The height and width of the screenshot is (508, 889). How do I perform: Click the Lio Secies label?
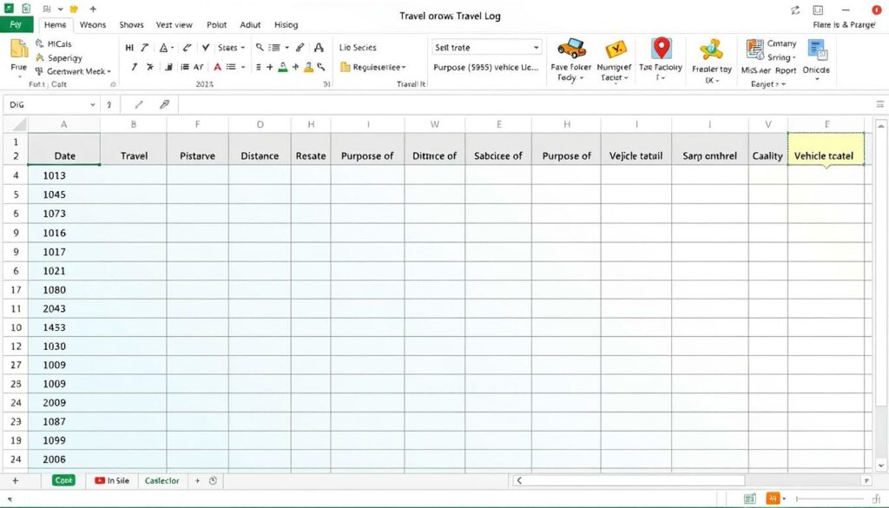point(358,48)
